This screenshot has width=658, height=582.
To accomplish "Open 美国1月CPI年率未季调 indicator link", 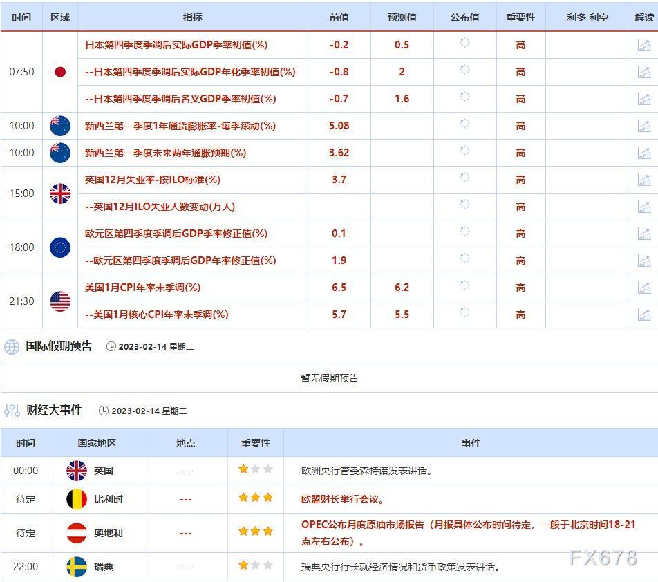I will point(142,288).
